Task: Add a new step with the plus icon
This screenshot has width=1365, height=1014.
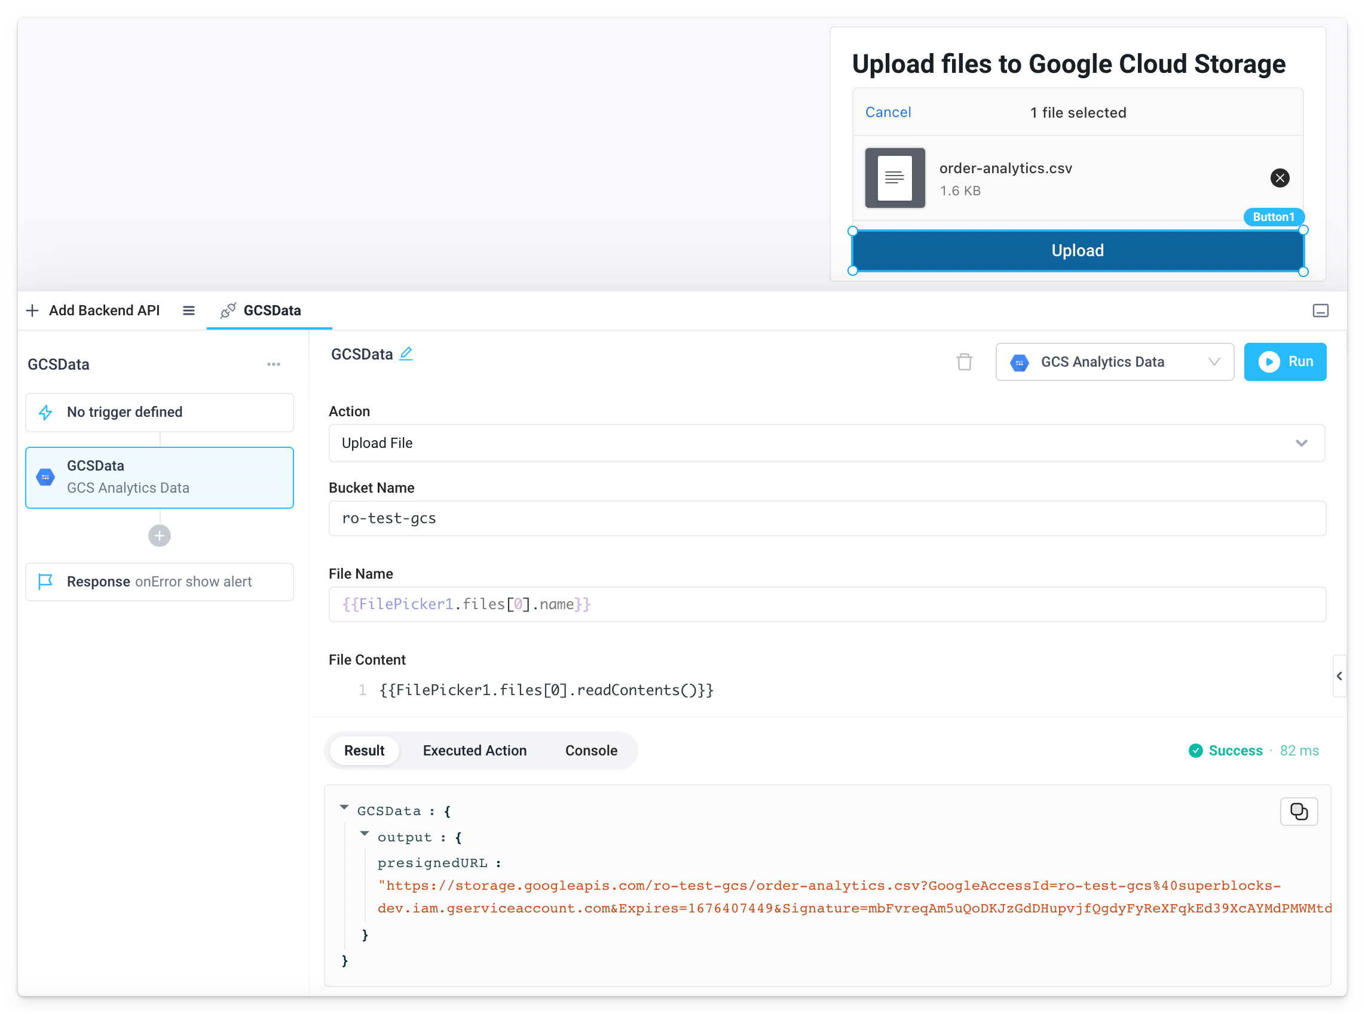Action: point(159,535)
